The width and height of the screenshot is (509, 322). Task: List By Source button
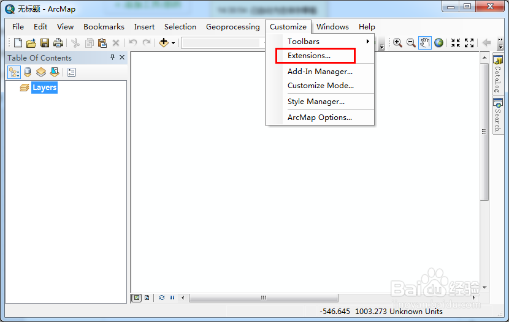tap(28, 72)
